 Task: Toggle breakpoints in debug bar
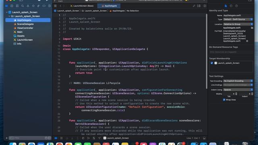coord(56,138)
